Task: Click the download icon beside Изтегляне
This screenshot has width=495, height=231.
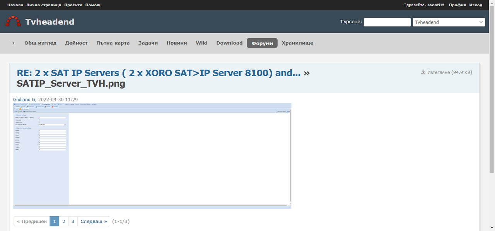Action: [x=423, y=72]
